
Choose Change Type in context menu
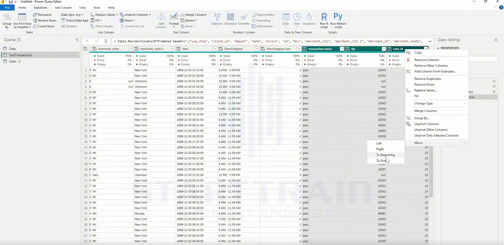tap(437, 103)
